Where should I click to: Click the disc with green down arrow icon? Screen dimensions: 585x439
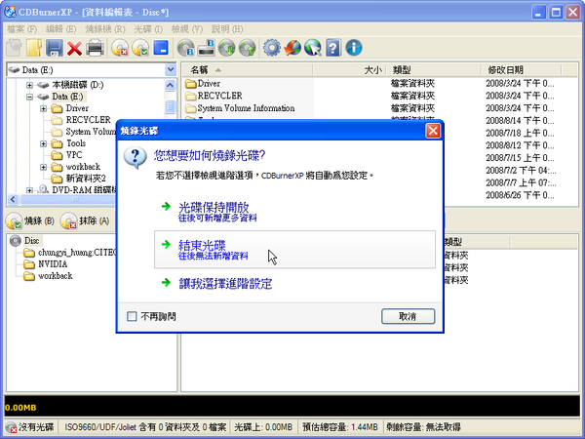226,48
